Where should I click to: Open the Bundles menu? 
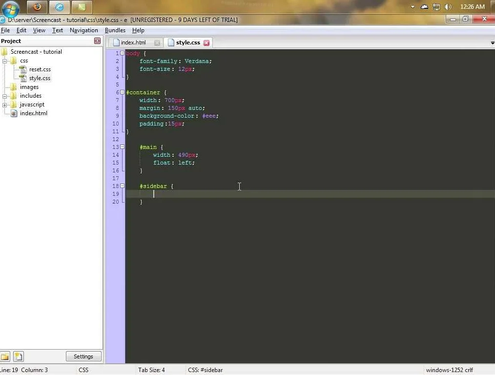pyautogui.click(x=115, y=30)
